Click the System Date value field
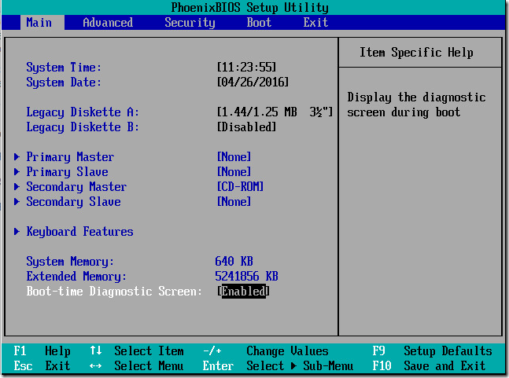The height and width of the screenshot is (378, 509). pyautogui.click(x=253, y=82)
